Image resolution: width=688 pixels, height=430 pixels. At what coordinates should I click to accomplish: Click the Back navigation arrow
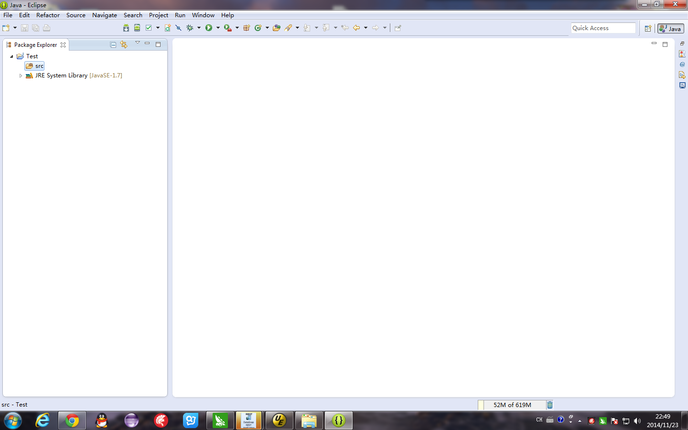tap(356, 28)
